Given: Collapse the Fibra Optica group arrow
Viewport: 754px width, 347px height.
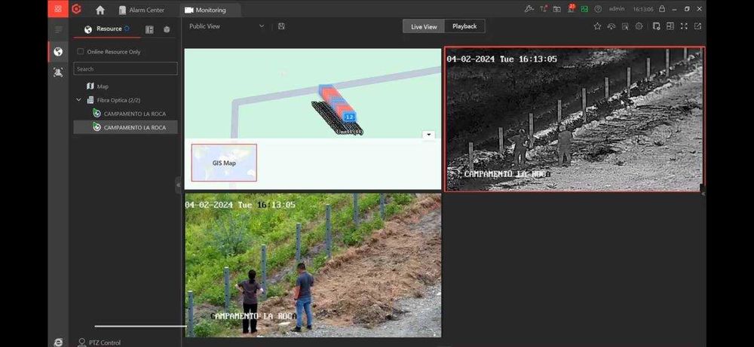Looking at the screenshot, I should click(79, 100).
